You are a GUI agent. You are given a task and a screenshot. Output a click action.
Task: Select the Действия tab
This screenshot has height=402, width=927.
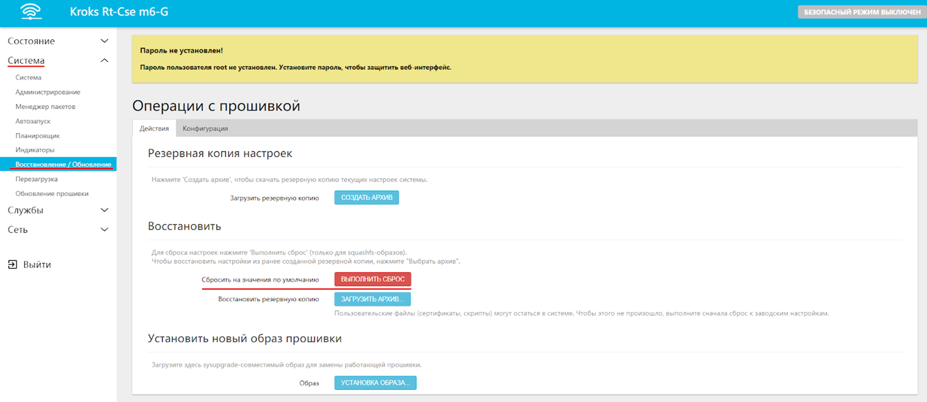click(x=154, y=129)
